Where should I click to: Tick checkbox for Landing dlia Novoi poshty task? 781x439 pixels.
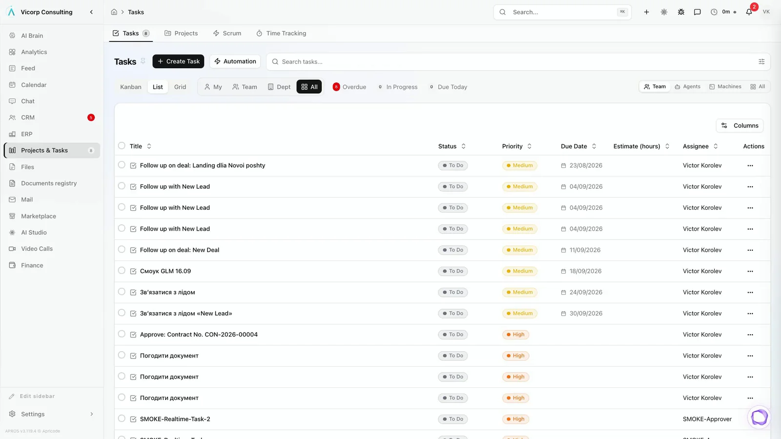122,165
